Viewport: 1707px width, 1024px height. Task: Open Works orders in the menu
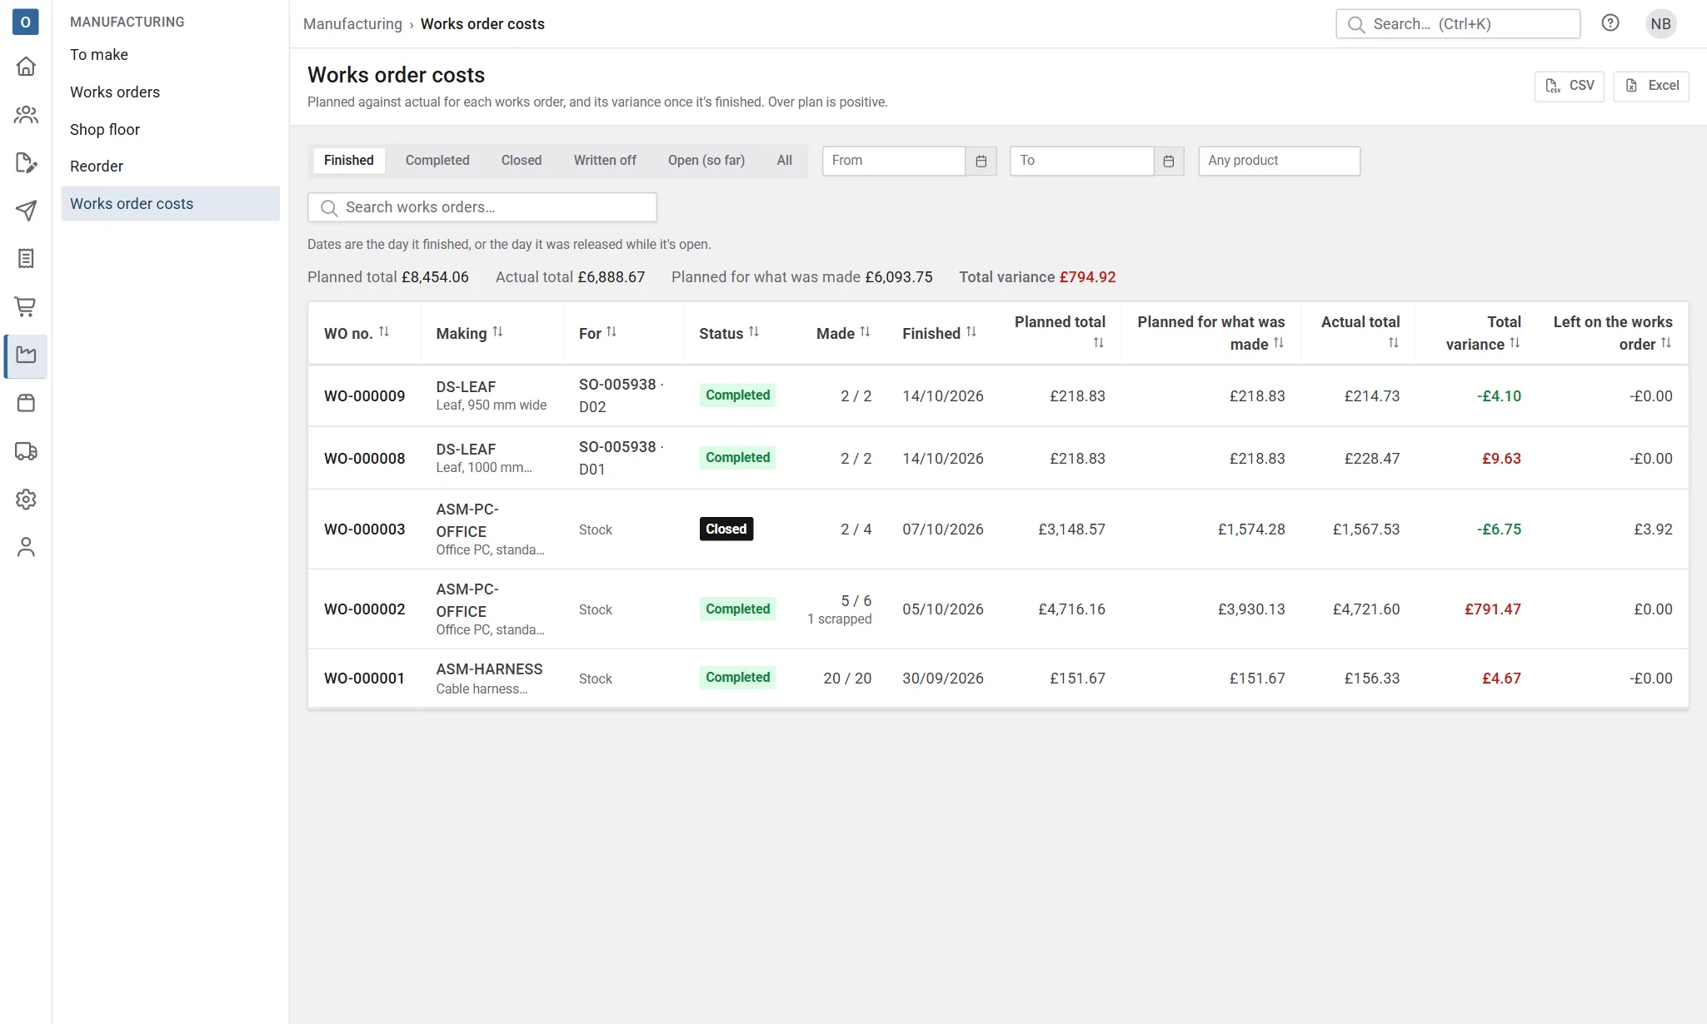click(x=170, y=92)
